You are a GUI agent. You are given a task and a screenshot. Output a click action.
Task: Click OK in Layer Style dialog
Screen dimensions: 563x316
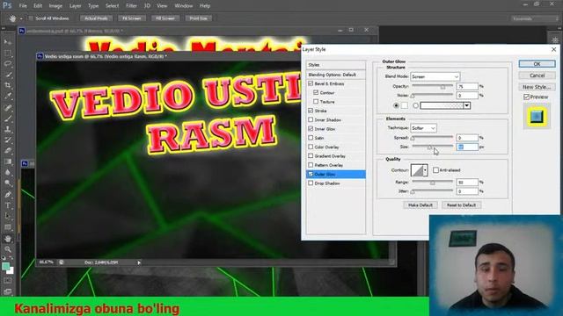pyautogui.click(x=537, y=64)
